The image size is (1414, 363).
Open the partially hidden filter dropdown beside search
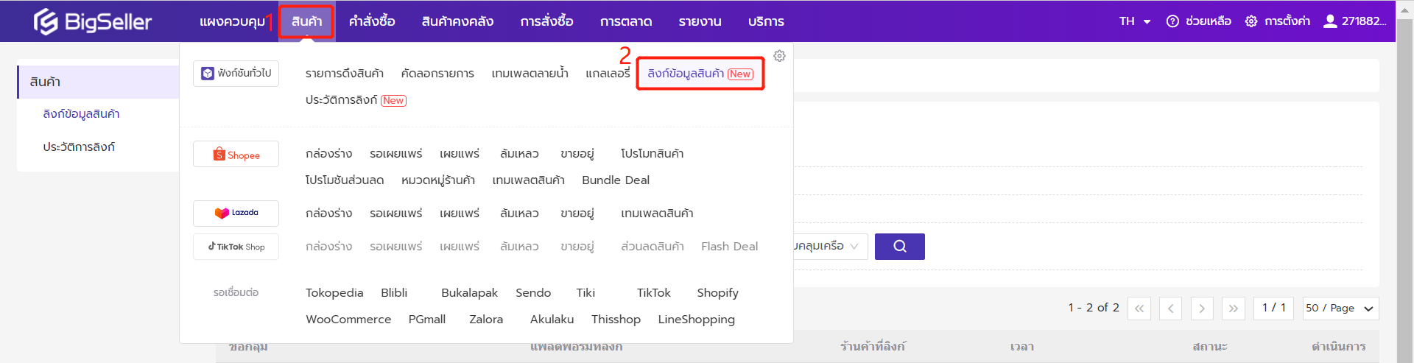(x=829, y=247)
